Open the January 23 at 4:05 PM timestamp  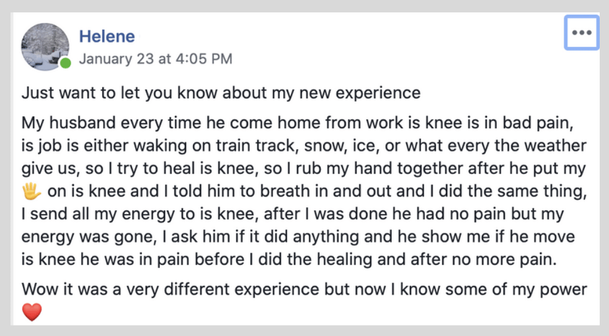pos(156,59)
